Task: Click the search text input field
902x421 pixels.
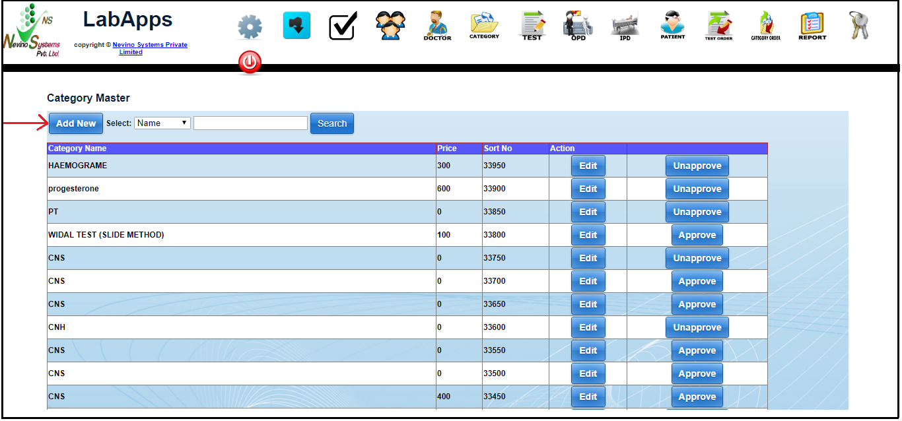Action: coord(250,123)
